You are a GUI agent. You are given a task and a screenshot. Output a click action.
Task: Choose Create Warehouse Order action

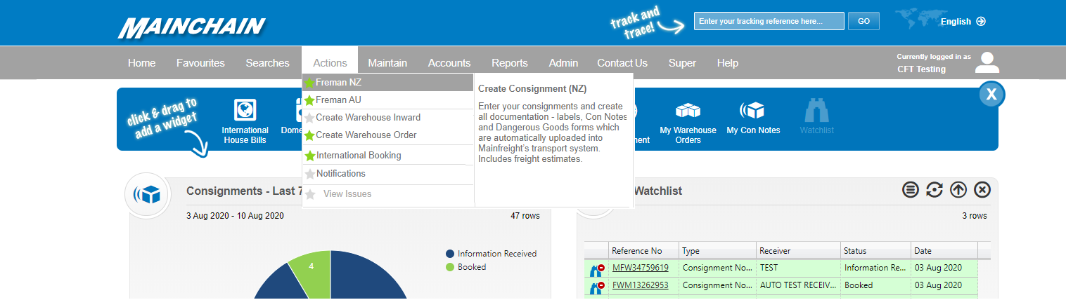(388, 135)
